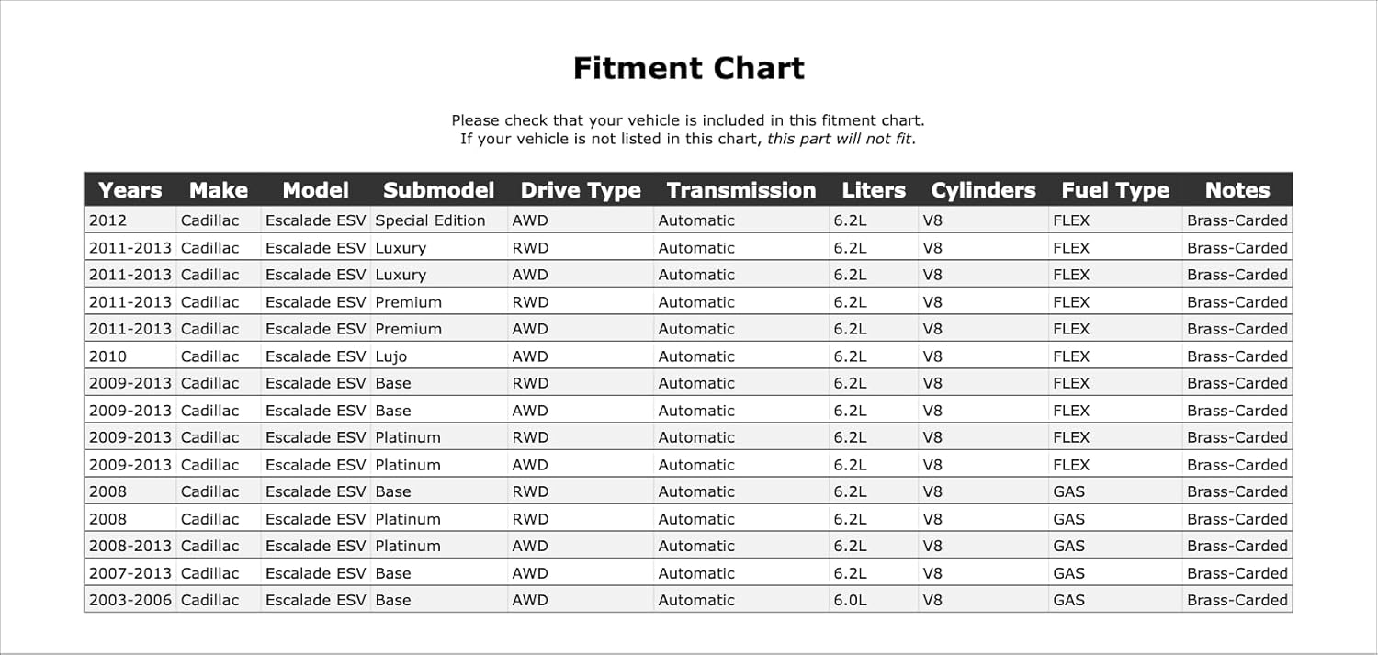This screenshot has height=655, width=1378.
Task: Click the Make column header
Action: [x=219, y=190]
